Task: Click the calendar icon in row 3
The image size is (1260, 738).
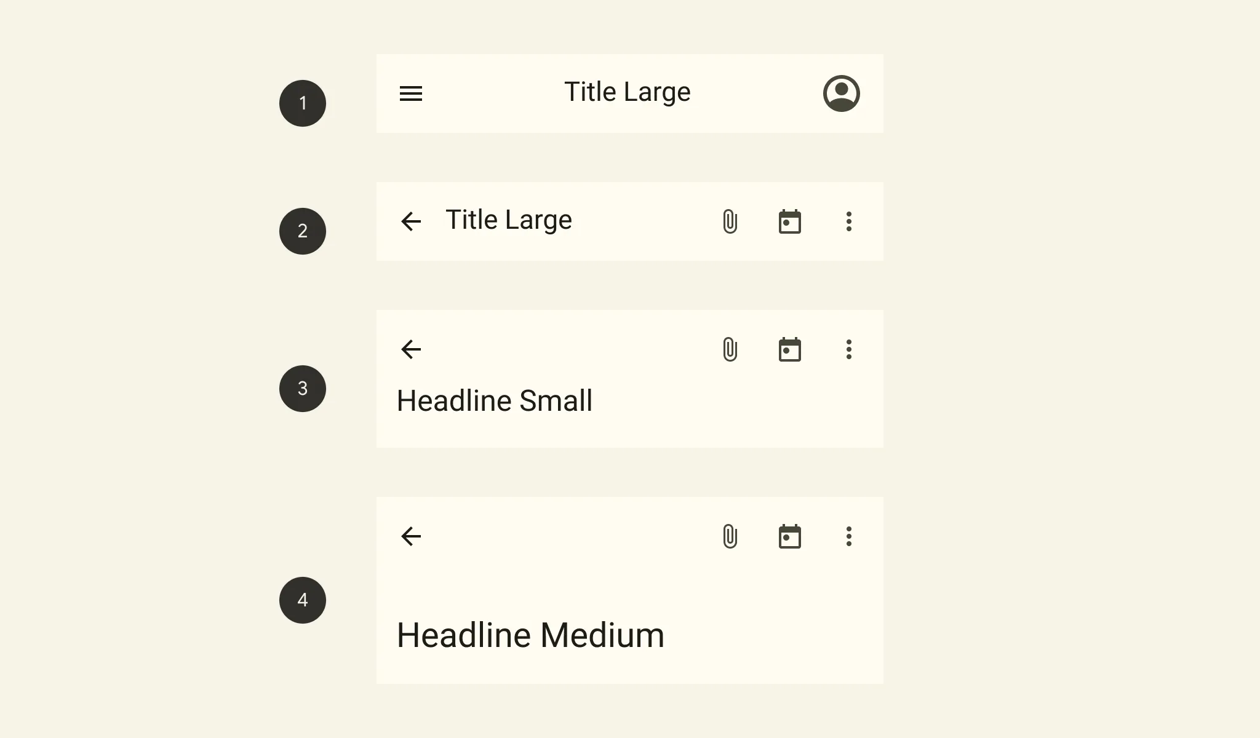Action: point(789,349)
